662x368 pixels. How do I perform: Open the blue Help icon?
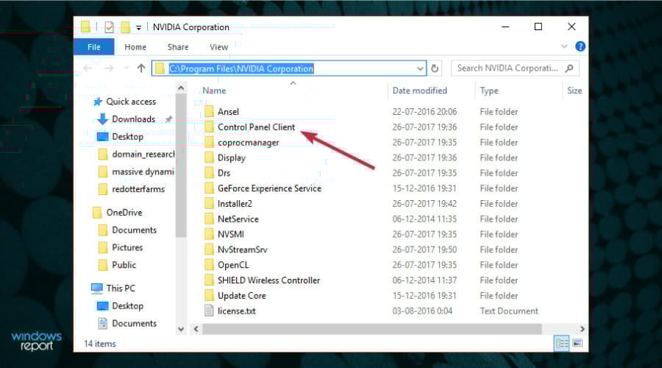[580, 46]
